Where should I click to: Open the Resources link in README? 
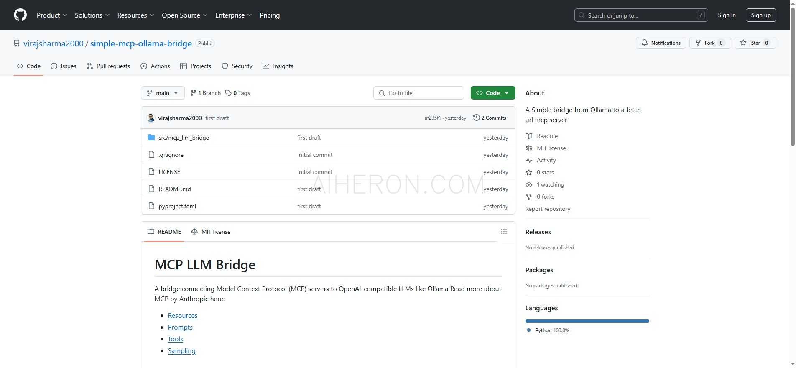183,315
